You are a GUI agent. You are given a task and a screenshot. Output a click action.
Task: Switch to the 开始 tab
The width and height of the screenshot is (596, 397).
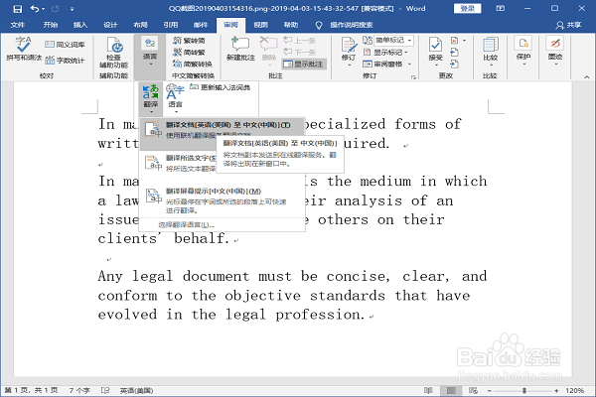51,25
